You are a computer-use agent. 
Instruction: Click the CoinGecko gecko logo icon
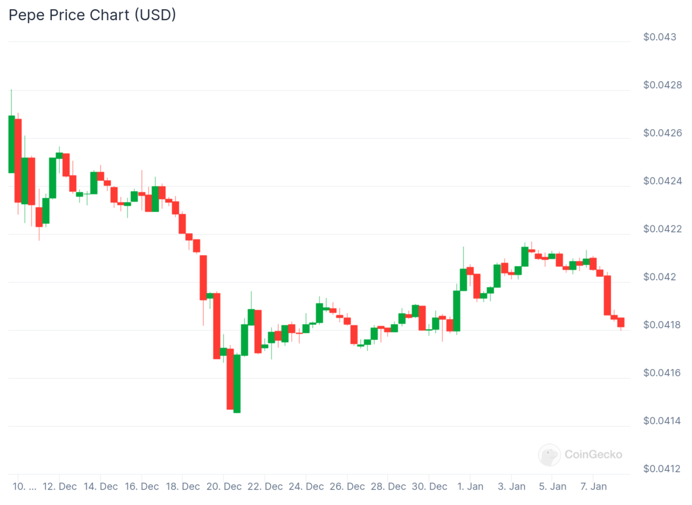click(x=549, y=455)
